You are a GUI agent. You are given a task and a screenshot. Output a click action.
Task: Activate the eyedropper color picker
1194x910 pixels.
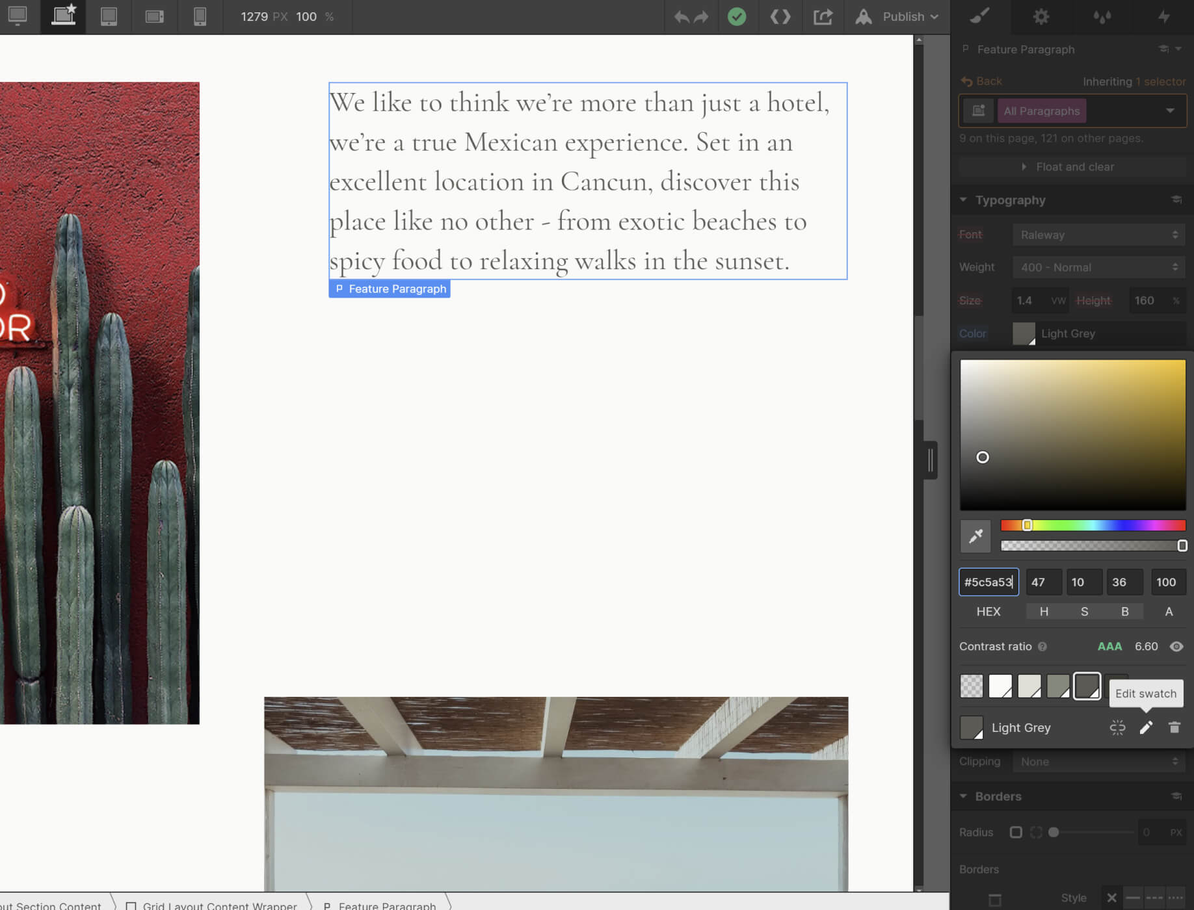pos(975,536)
